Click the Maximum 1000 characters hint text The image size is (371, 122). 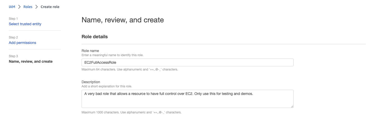click(131, 112)
